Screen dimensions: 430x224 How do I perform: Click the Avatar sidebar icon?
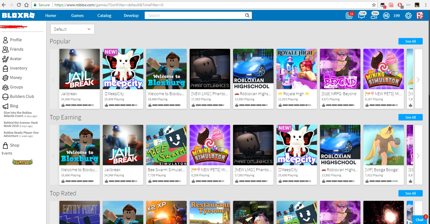point(5,59)
